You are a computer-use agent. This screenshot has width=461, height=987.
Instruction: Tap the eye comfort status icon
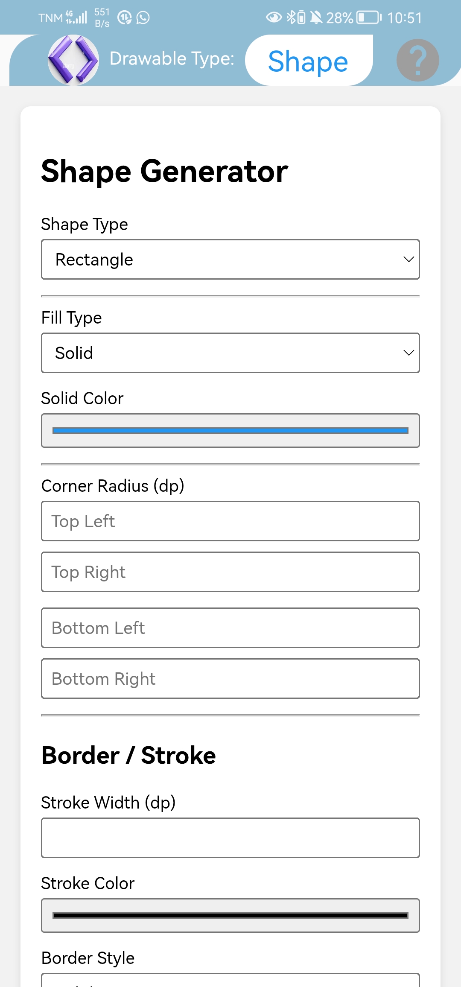coord(274,18)
